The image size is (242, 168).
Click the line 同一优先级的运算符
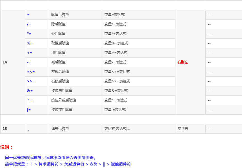(51, 158)
